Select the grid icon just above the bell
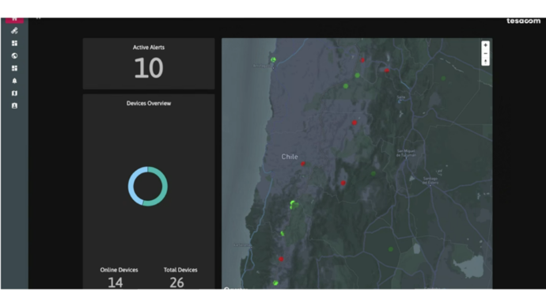This screenshot has height=307, width=546. (14, 68)
